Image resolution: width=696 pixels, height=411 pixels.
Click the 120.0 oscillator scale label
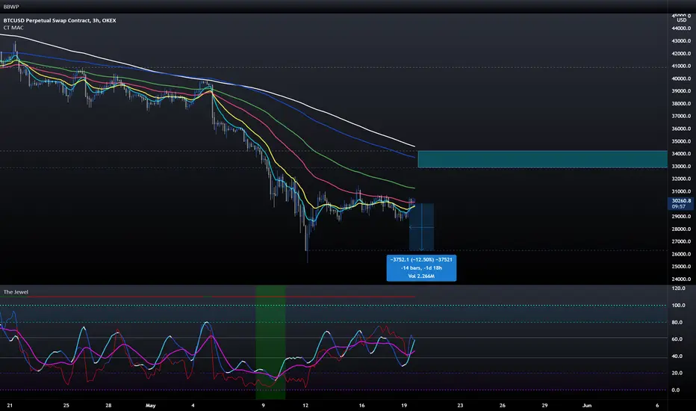(x=678, y=288)
